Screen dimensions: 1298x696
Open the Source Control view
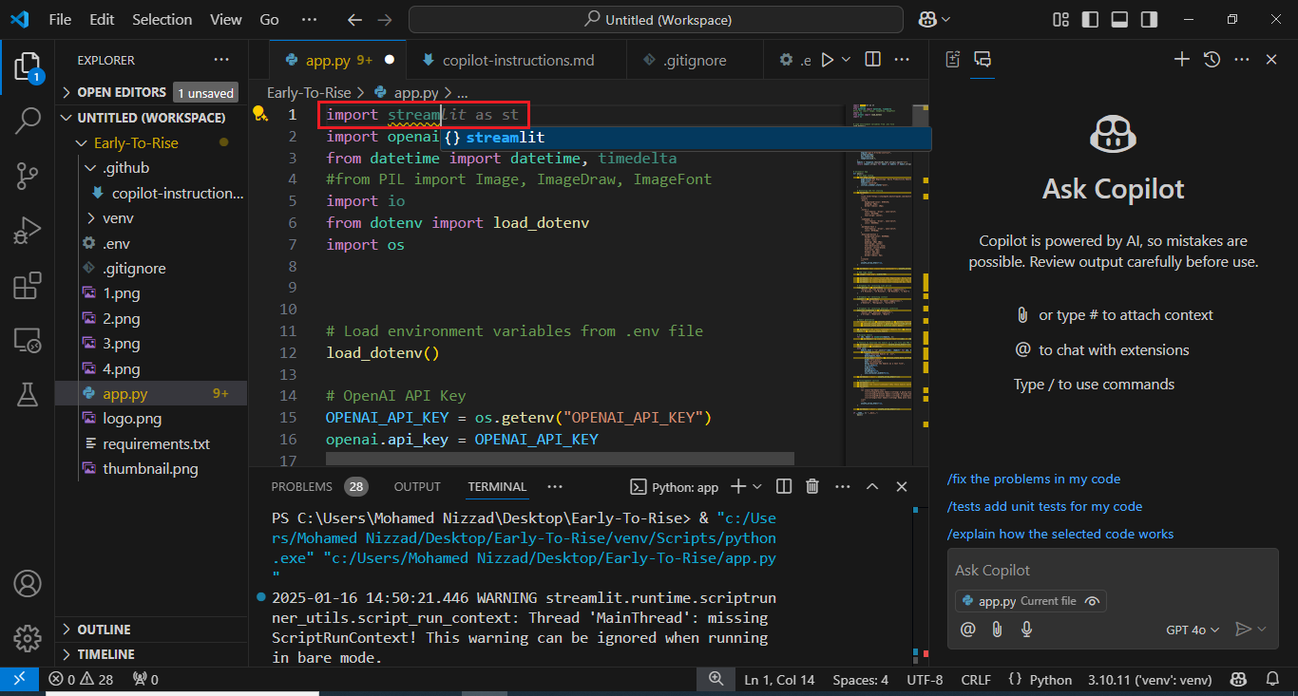point(28,176)
